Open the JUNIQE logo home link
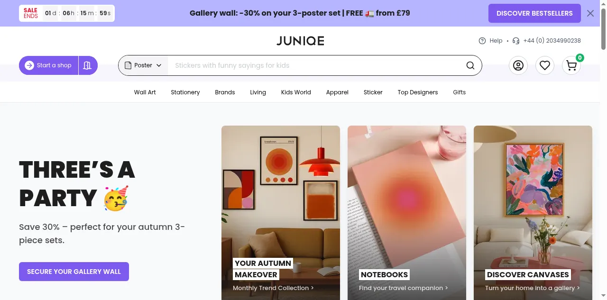The height and width of the screenshot is (300, 607). [x=300, y=41]
